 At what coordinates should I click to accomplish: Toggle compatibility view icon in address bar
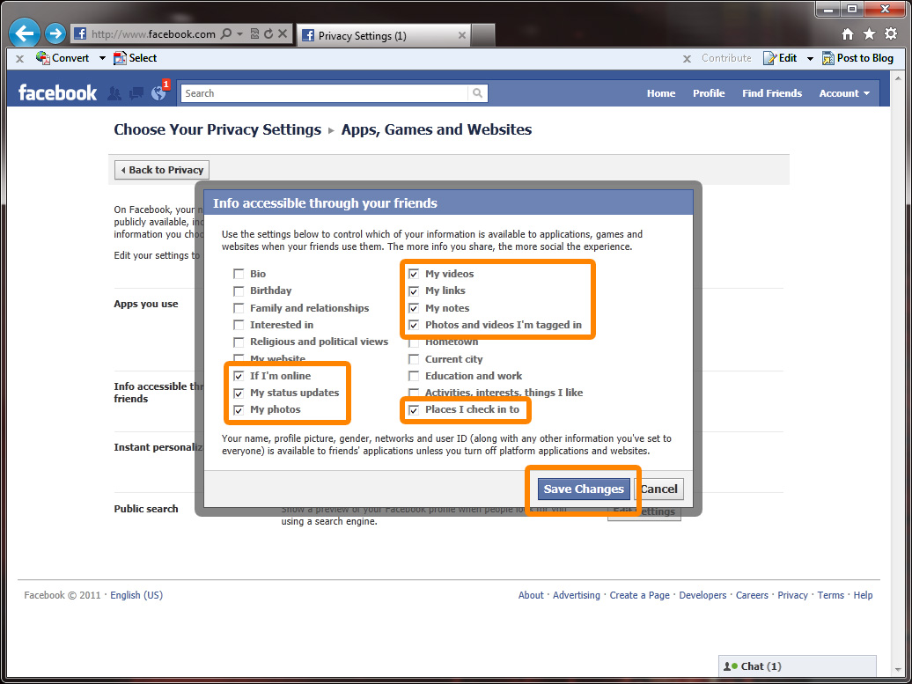pos(254,34)
